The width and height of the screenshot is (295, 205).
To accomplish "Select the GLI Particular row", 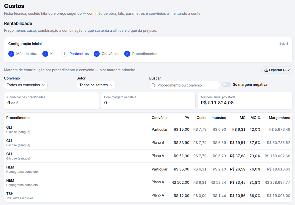I will (x=148, y=130).
